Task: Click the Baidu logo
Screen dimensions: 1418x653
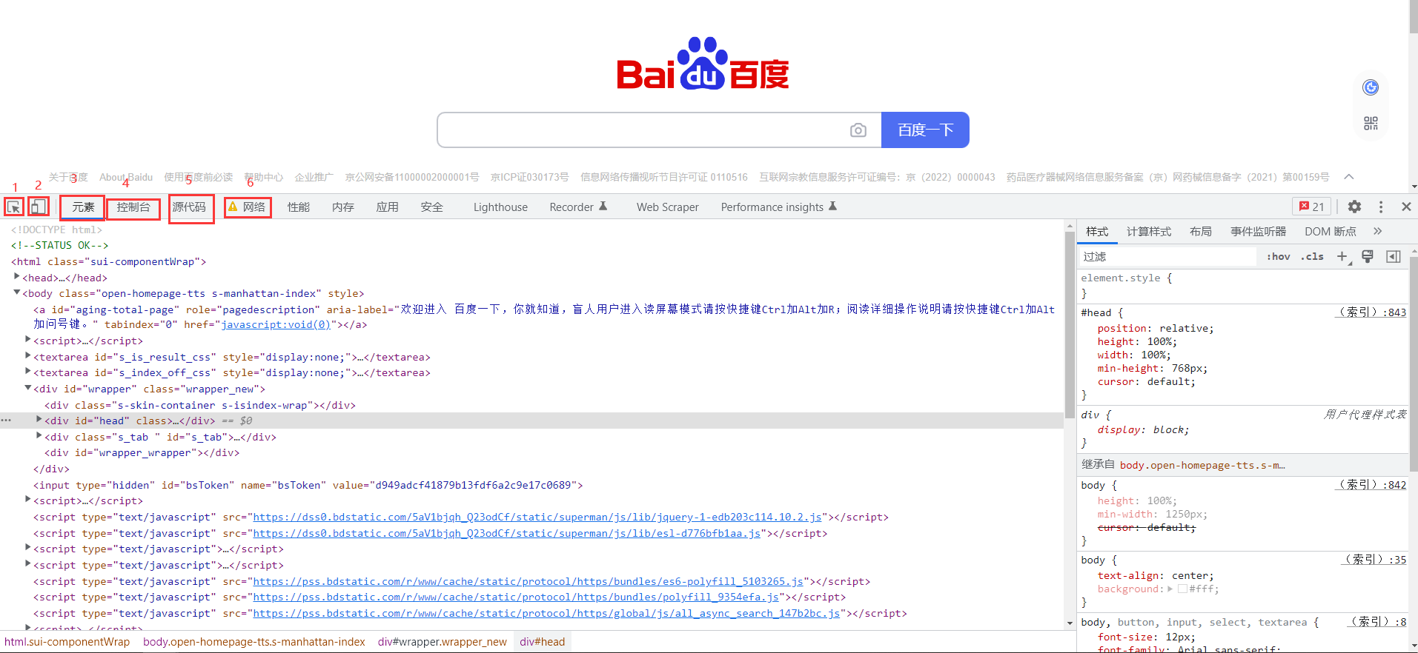Action: 703,64
